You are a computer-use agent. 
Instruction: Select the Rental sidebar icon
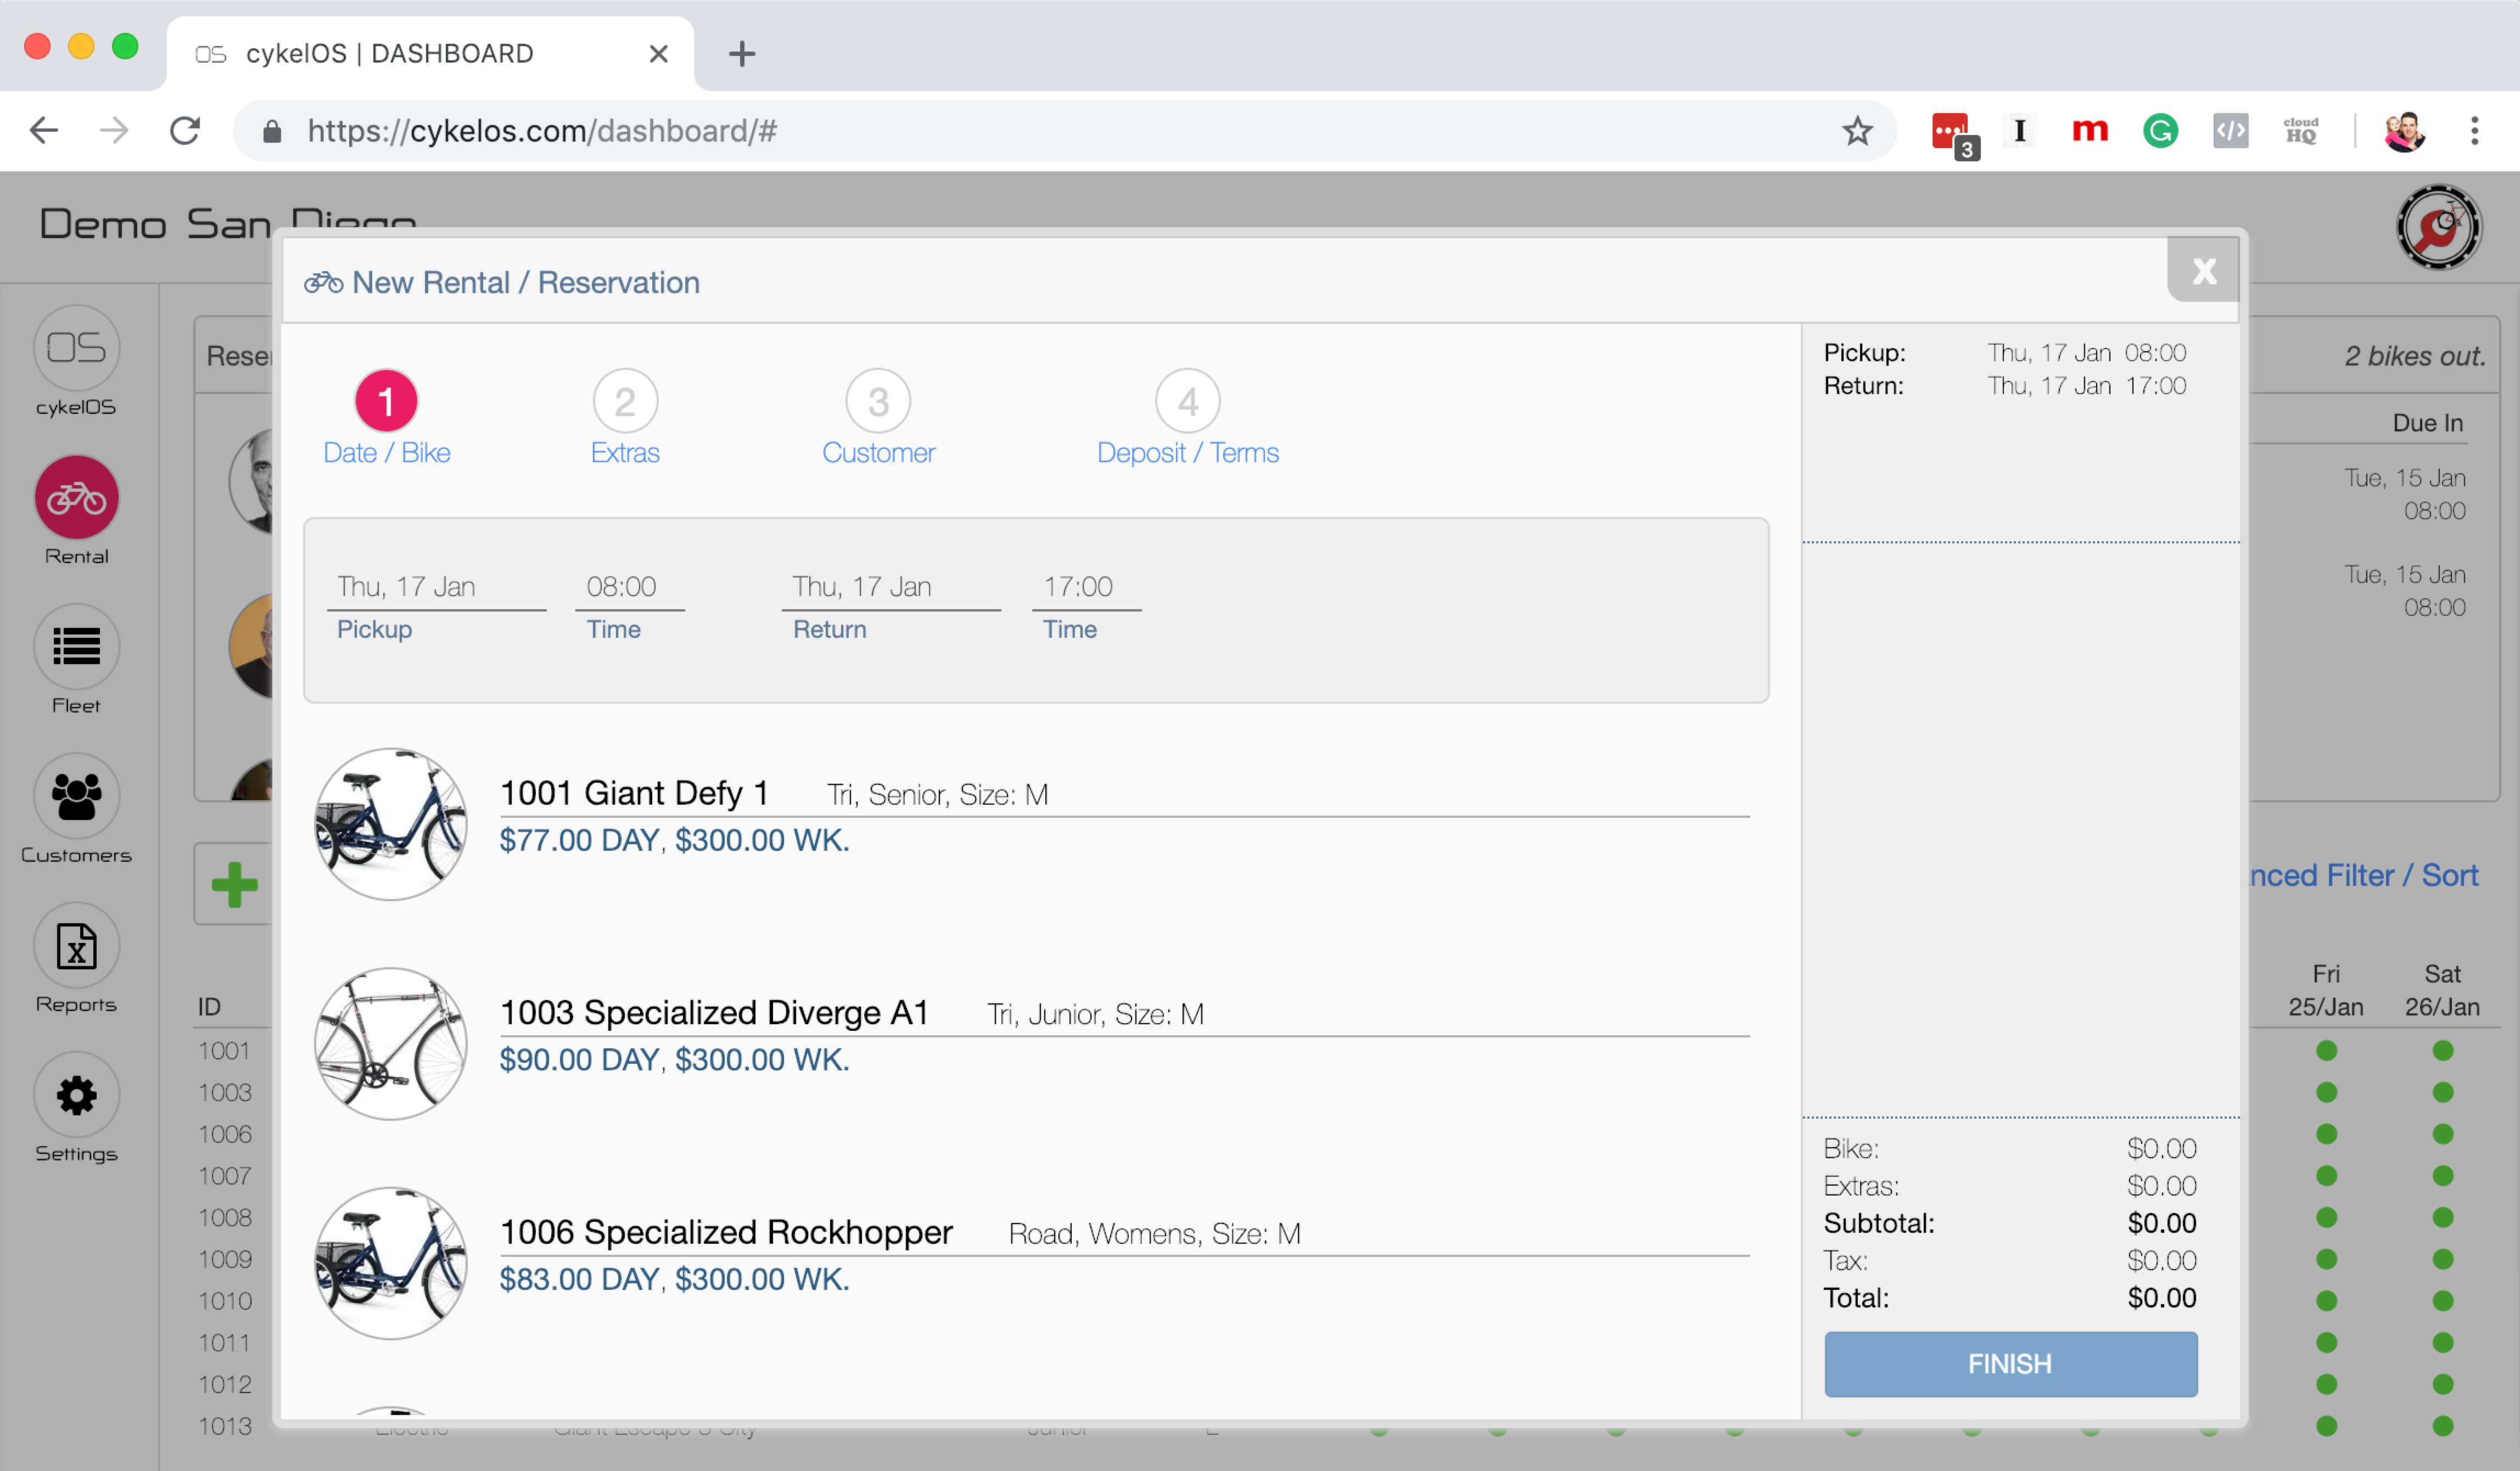coord(76,497)
